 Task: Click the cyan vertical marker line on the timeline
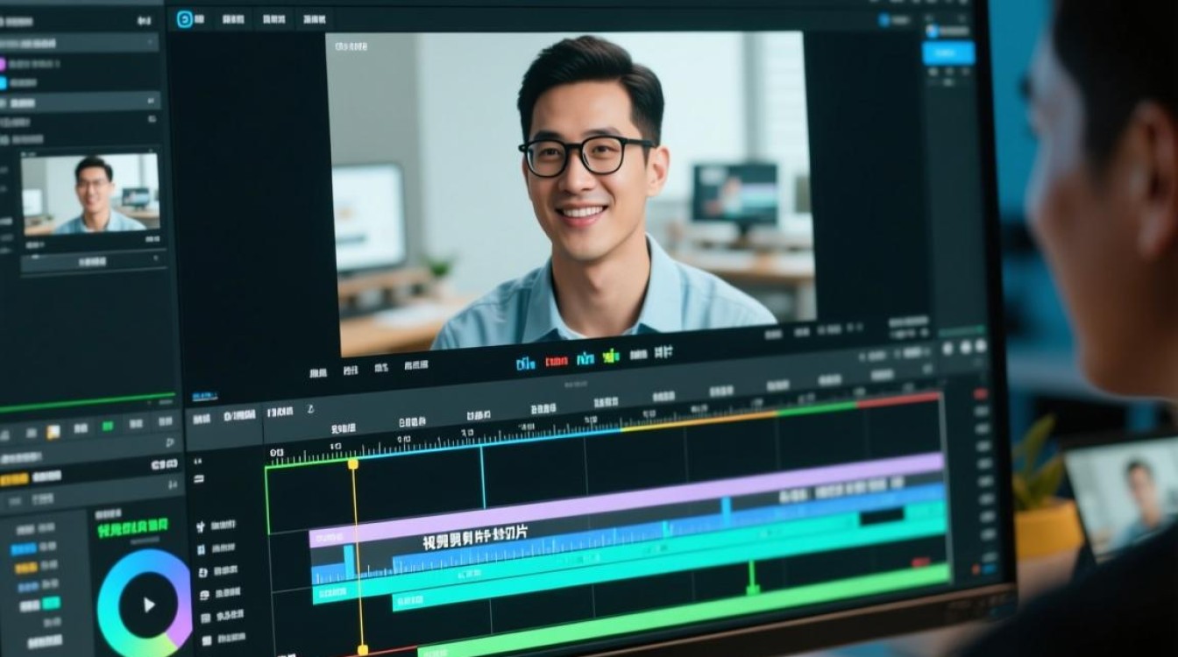pos(482,477)
